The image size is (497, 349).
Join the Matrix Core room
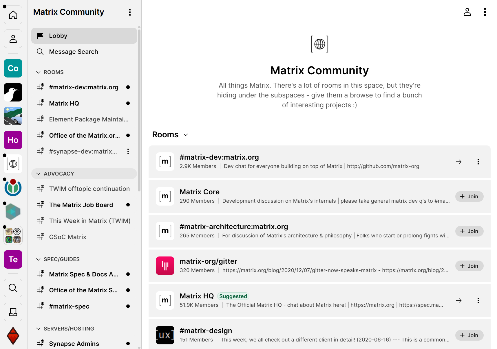[x=469, y=197]
